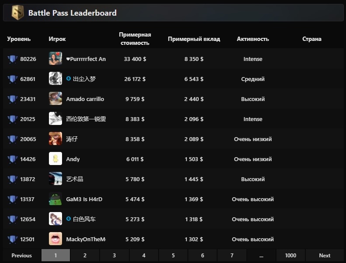Open player Amado carrillo's profile name
The height and width of the screenshot is (263, 346).
85,99
